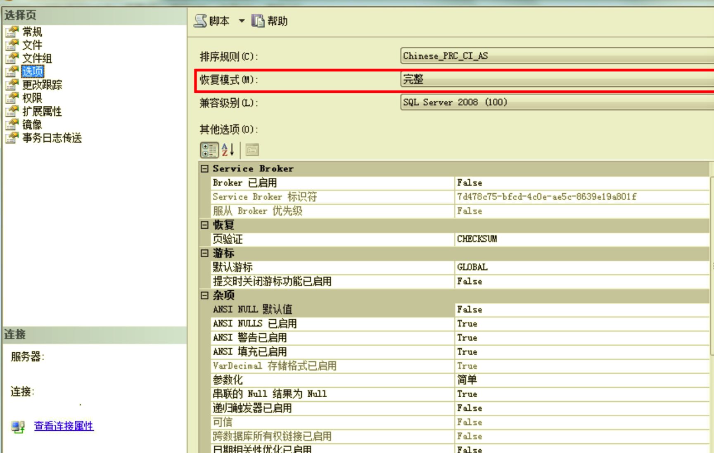
Task: Click the 帮助 button label
Action: pos(278,21)
